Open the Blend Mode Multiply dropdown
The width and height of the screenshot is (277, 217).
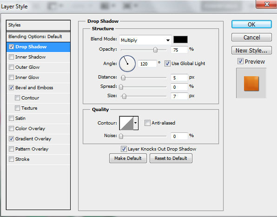(x=145, y=40)
